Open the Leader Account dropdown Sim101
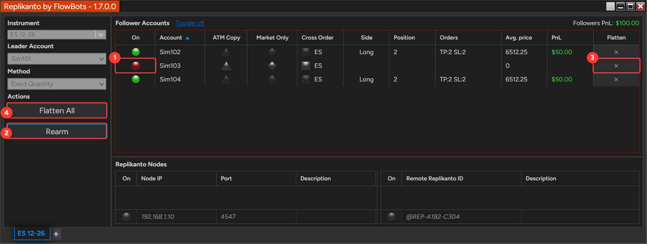The width and height of the screenshot is (647, 244). click(x=57, y=59)
